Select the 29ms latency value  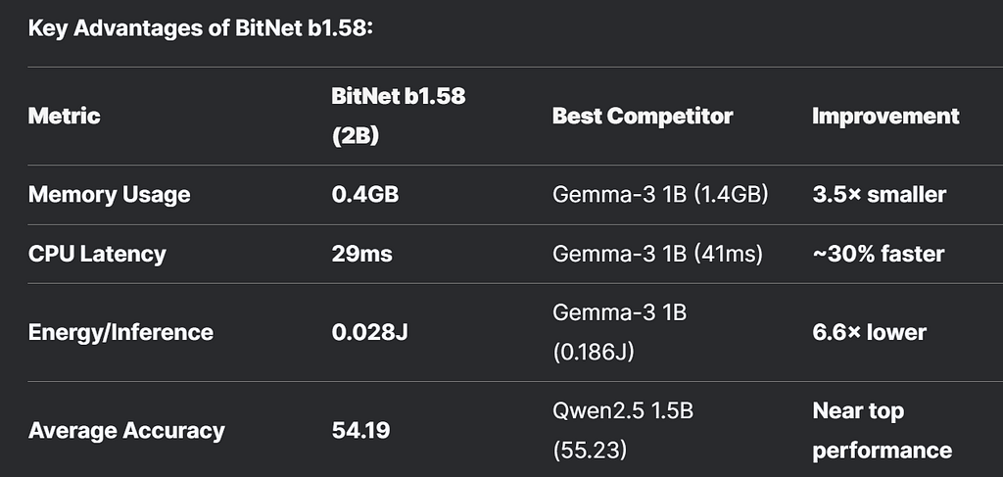(x=362, y=254)
